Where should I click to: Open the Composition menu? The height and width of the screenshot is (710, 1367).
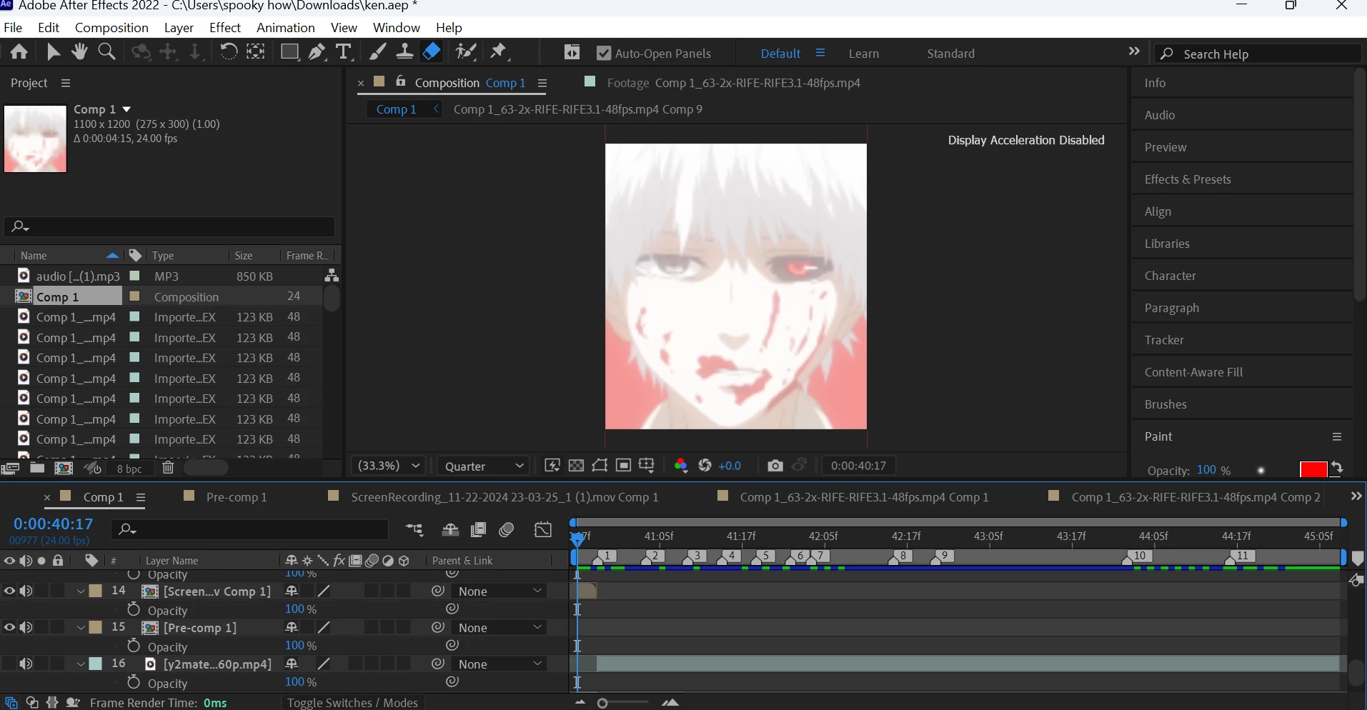[x=111, y=28]
